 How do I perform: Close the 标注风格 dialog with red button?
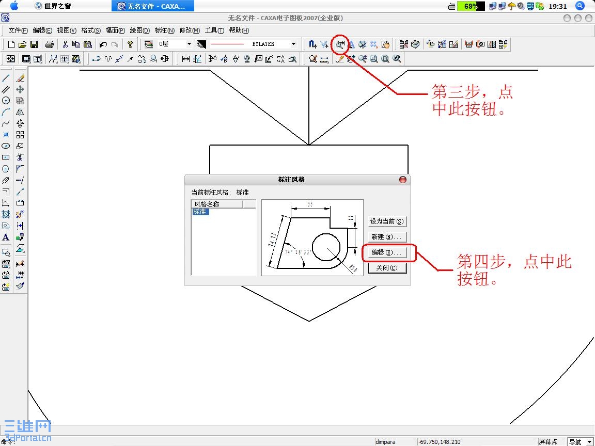[403, 180]
